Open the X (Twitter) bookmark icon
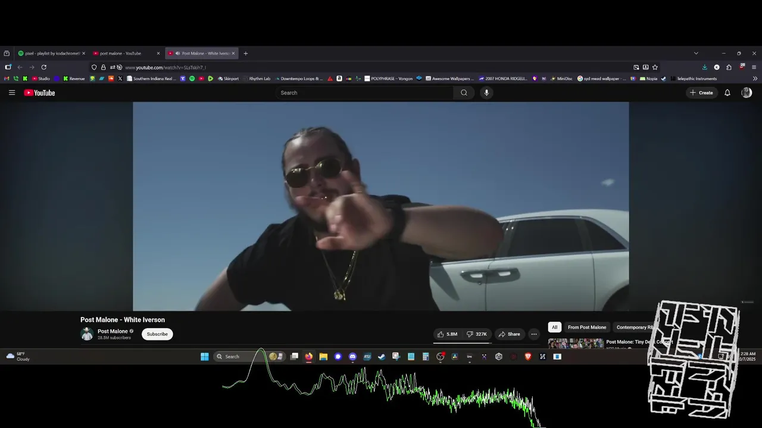762x428 pixels. 120,78
